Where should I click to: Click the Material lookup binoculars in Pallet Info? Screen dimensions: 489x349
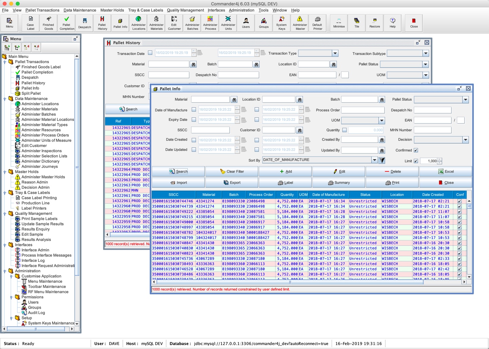point(234,100)
